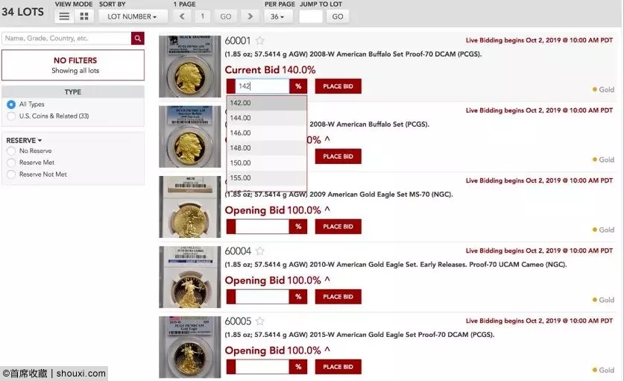Click into the Jump To Lot field
Viewport: 624px width, 381px height.
[x=311, y=16]
